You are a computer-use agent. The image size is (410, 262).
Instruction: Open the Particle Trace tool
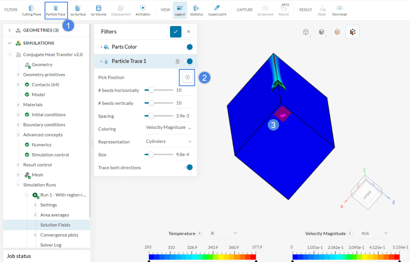click(x=56, y=10)
